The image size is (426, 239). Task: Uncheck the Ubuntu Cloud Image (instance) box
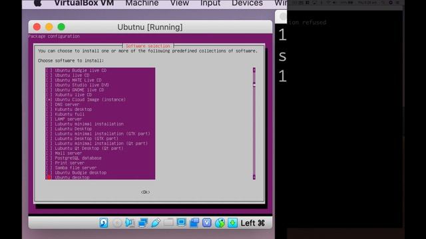49,100
